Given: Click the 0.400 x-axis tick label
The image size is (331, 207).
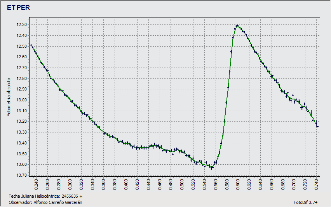Looking at the screenshot, I should point(126,183).
